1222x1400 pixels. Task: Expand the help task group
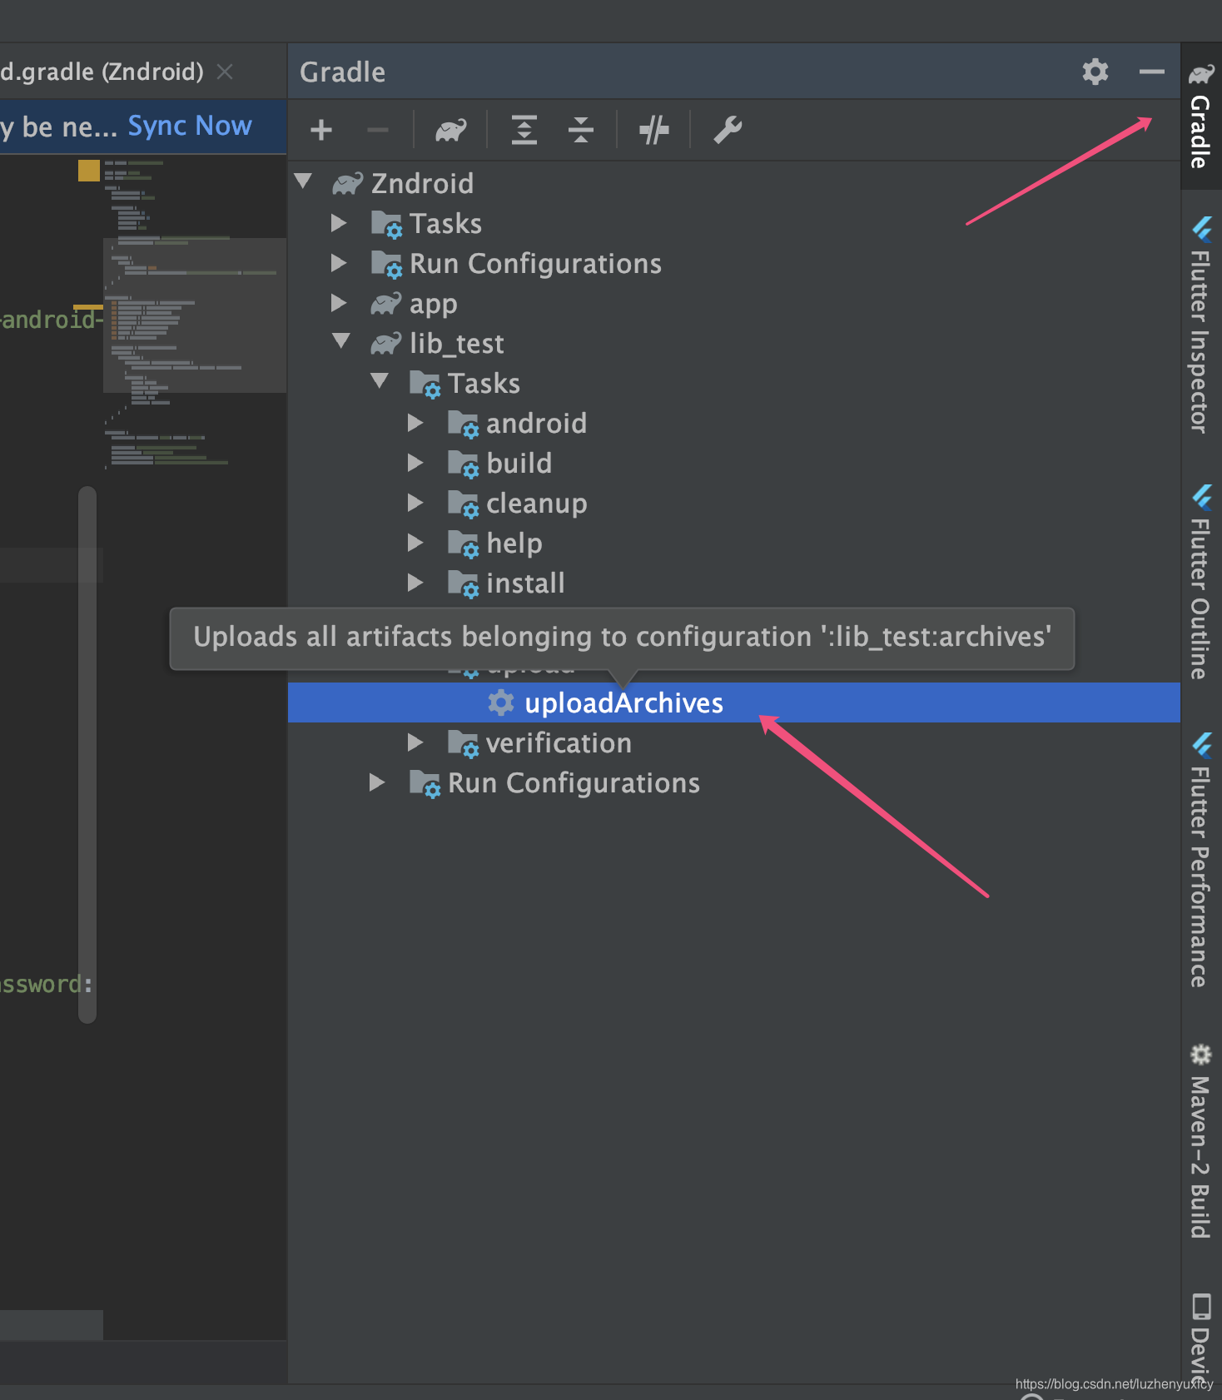(x=415, y=542)
